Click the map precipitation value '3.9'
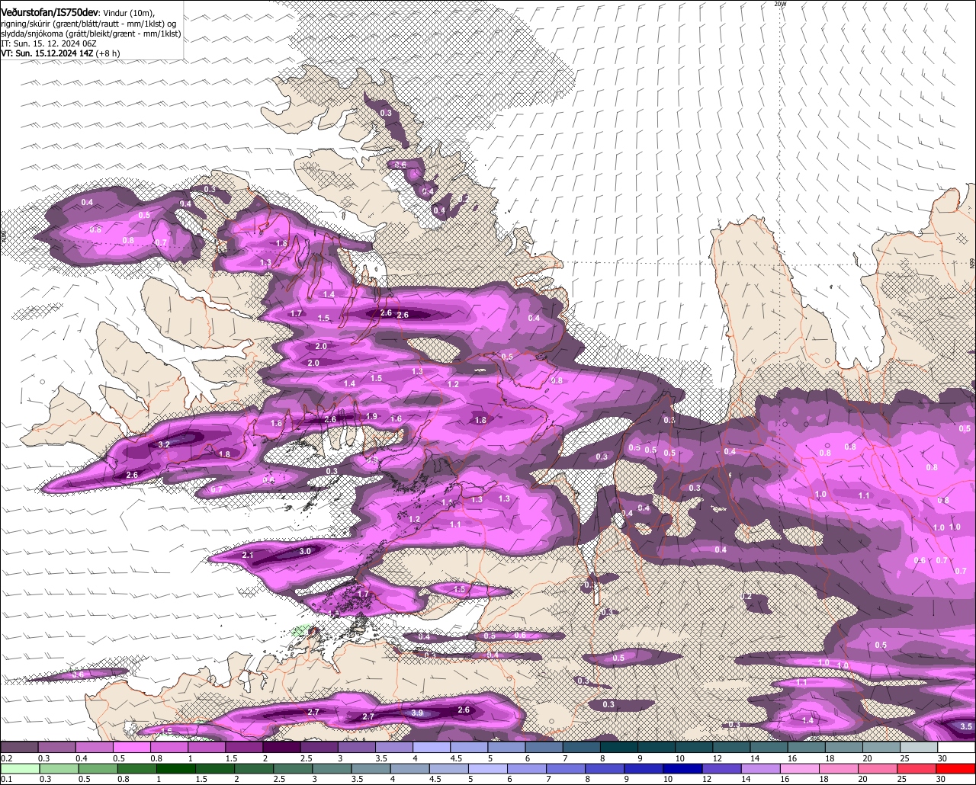Image resolution: width=976 pixels, height=785 pixels. click(417, 713)
